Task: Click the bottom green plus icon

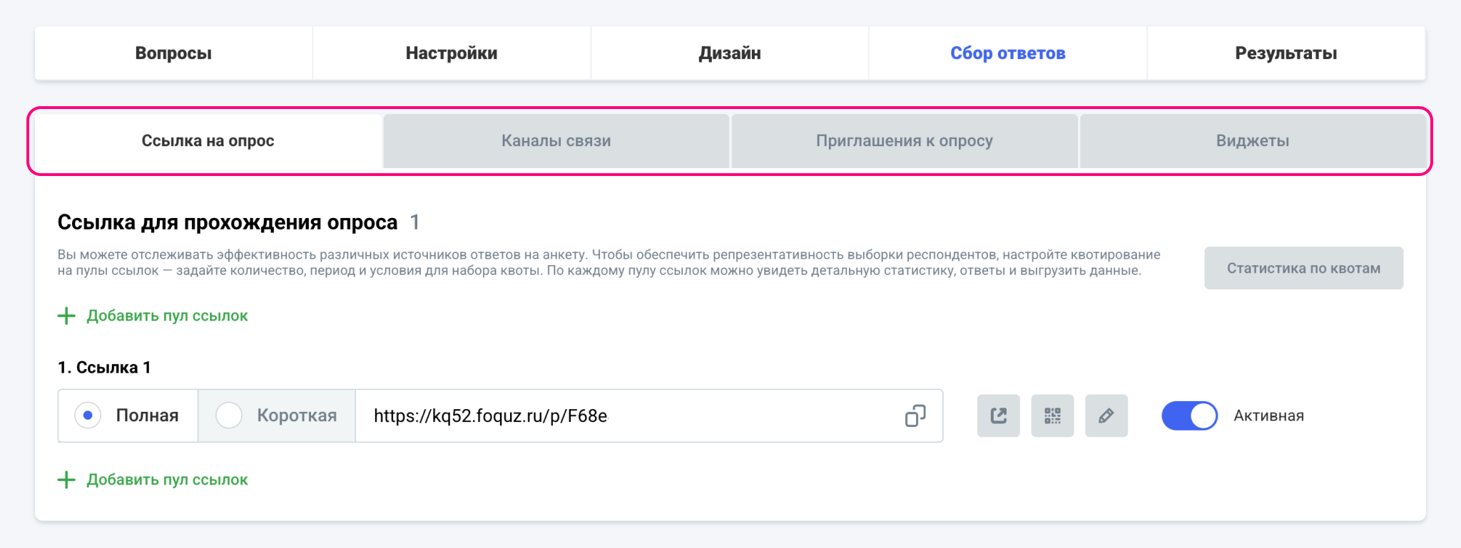Action: (x=66, y=480)
